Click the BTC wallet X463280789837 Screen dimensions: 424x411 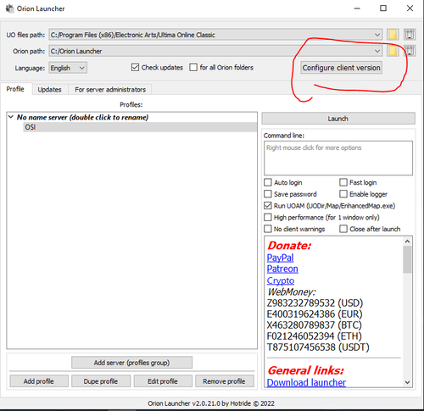[x=315, y=325]
